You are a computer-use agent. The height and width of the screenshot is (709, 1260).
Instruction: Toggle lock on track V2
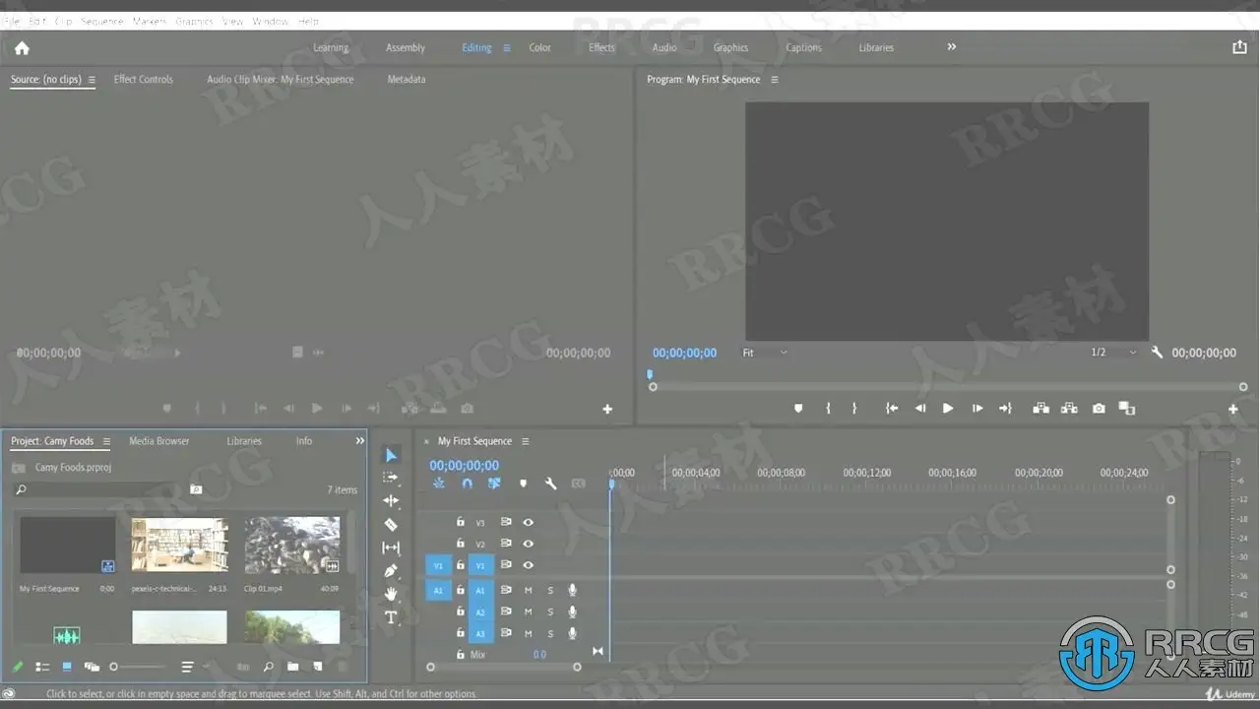[460, 544]
